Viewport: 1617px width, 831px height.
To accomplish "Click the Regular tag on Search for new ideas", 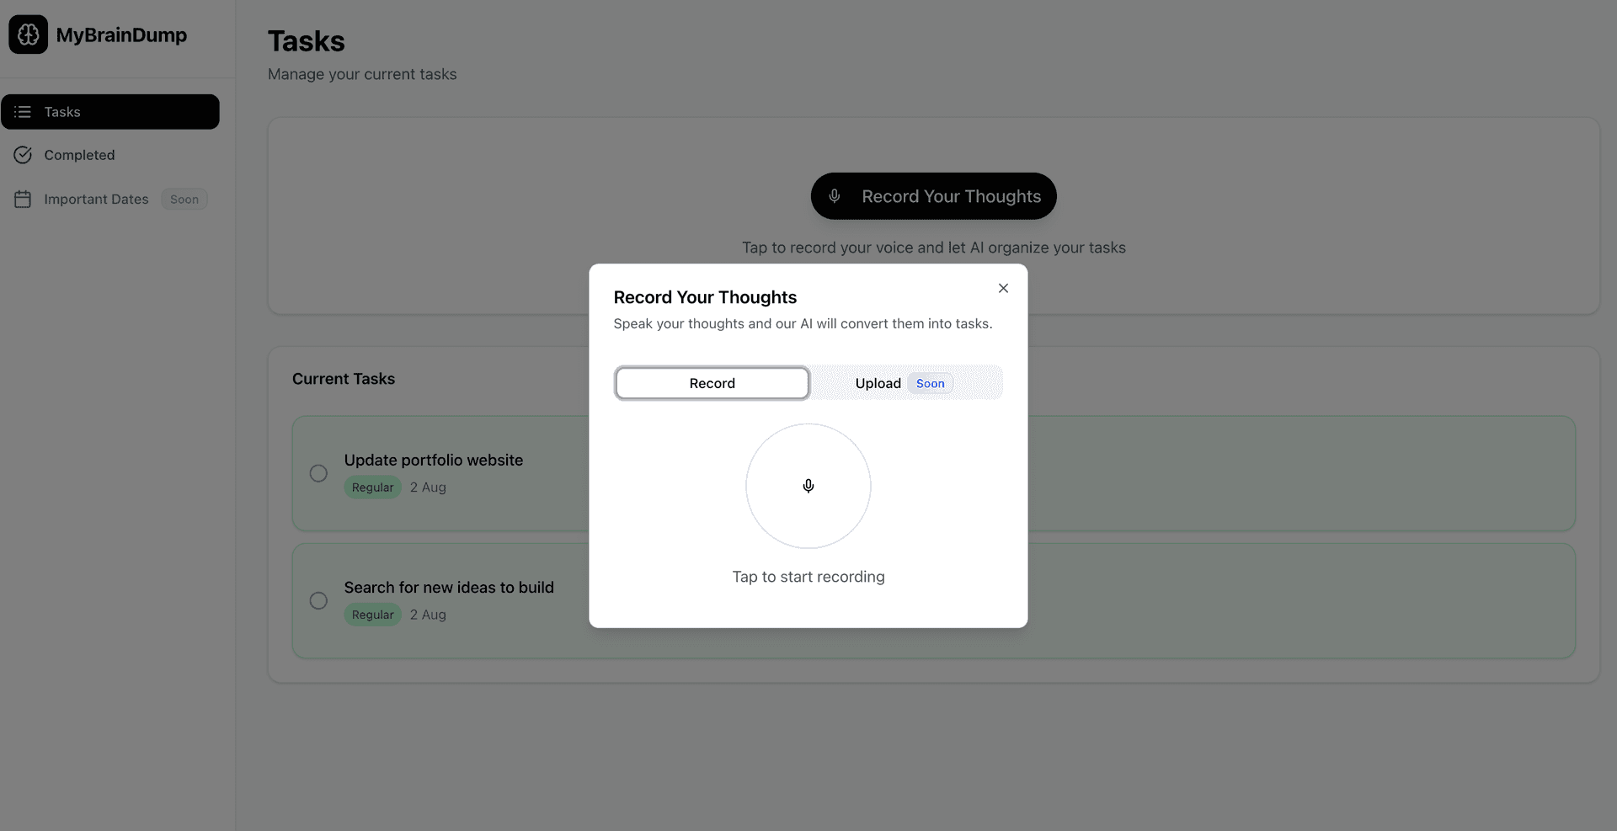I will click(372, 615).
